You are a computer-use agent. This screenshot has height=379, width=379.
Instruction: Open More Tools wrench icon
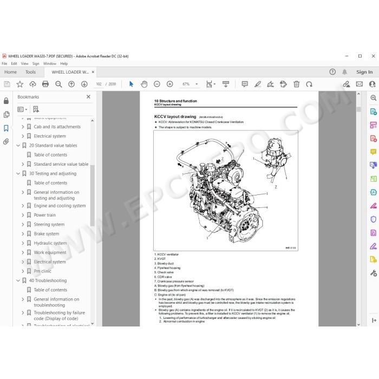click(374, 273)
